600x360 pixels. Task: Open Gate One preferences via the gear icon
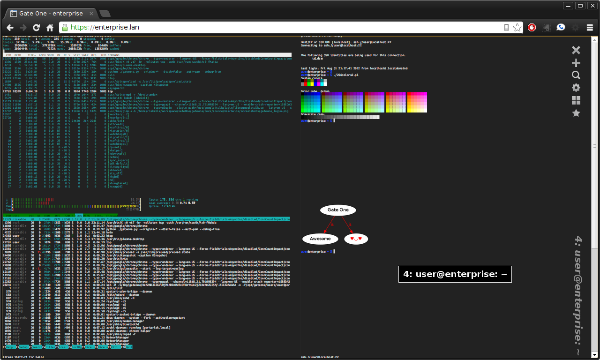click(x=576, y=87)
